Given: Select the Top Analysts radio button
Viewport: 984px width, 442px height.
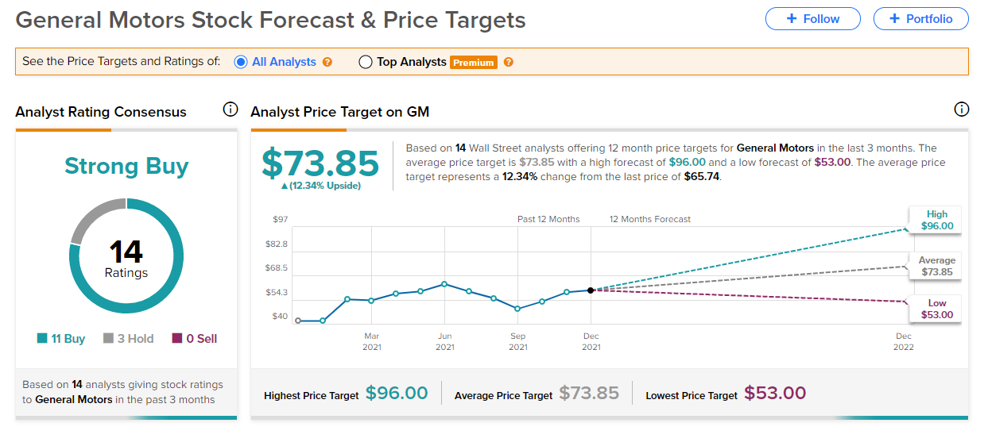Looking at the screenshot, I should pos(366,62).
